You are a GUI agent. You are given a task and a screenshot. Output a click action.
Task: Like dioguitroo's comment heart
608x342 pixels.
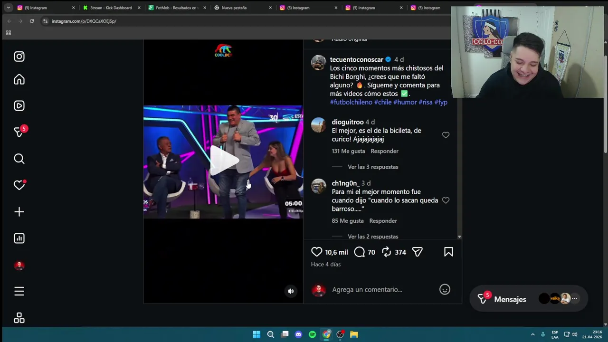[x=446, y=135]
